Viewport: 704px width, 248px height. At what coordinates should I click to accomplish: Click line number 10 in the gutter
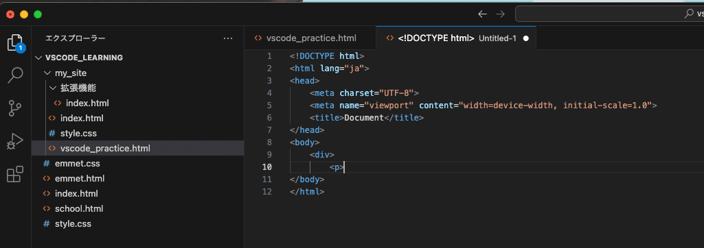point(266,167)
